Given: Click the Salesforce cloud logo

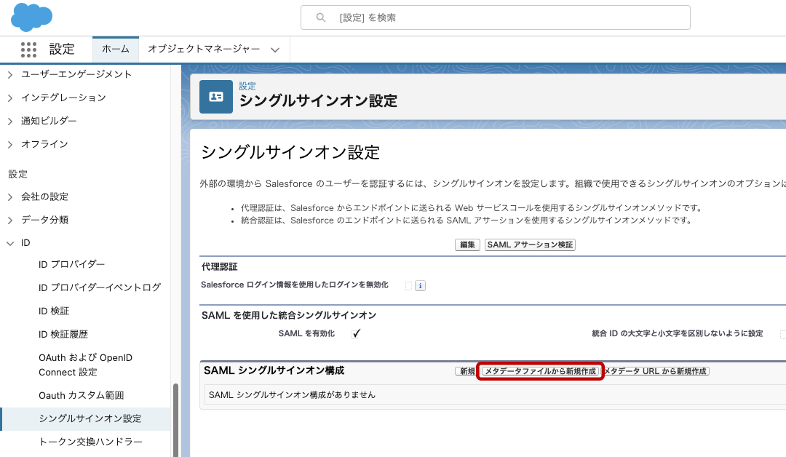Looking at the screenshot, I should (32, 17).
